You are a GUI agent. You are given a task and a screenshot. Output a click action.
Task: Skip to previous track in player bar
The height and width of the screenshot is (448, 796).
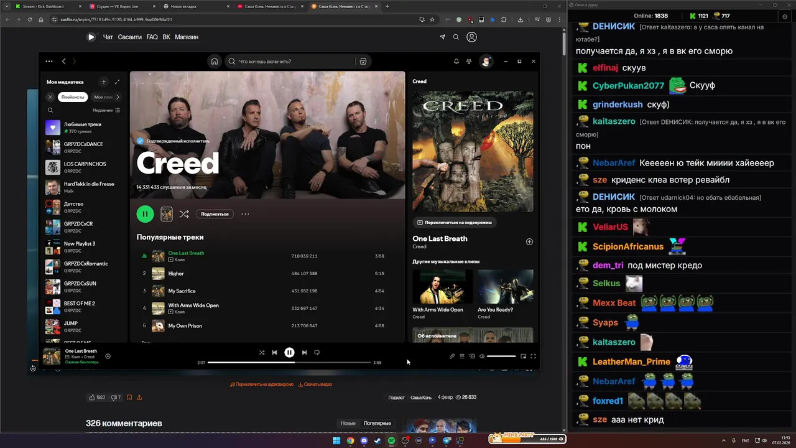(274, 352)
